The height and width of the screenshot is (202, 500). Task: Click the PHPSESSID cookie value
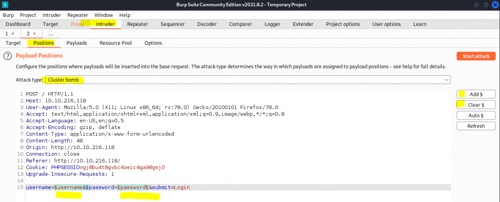[124, 167]
